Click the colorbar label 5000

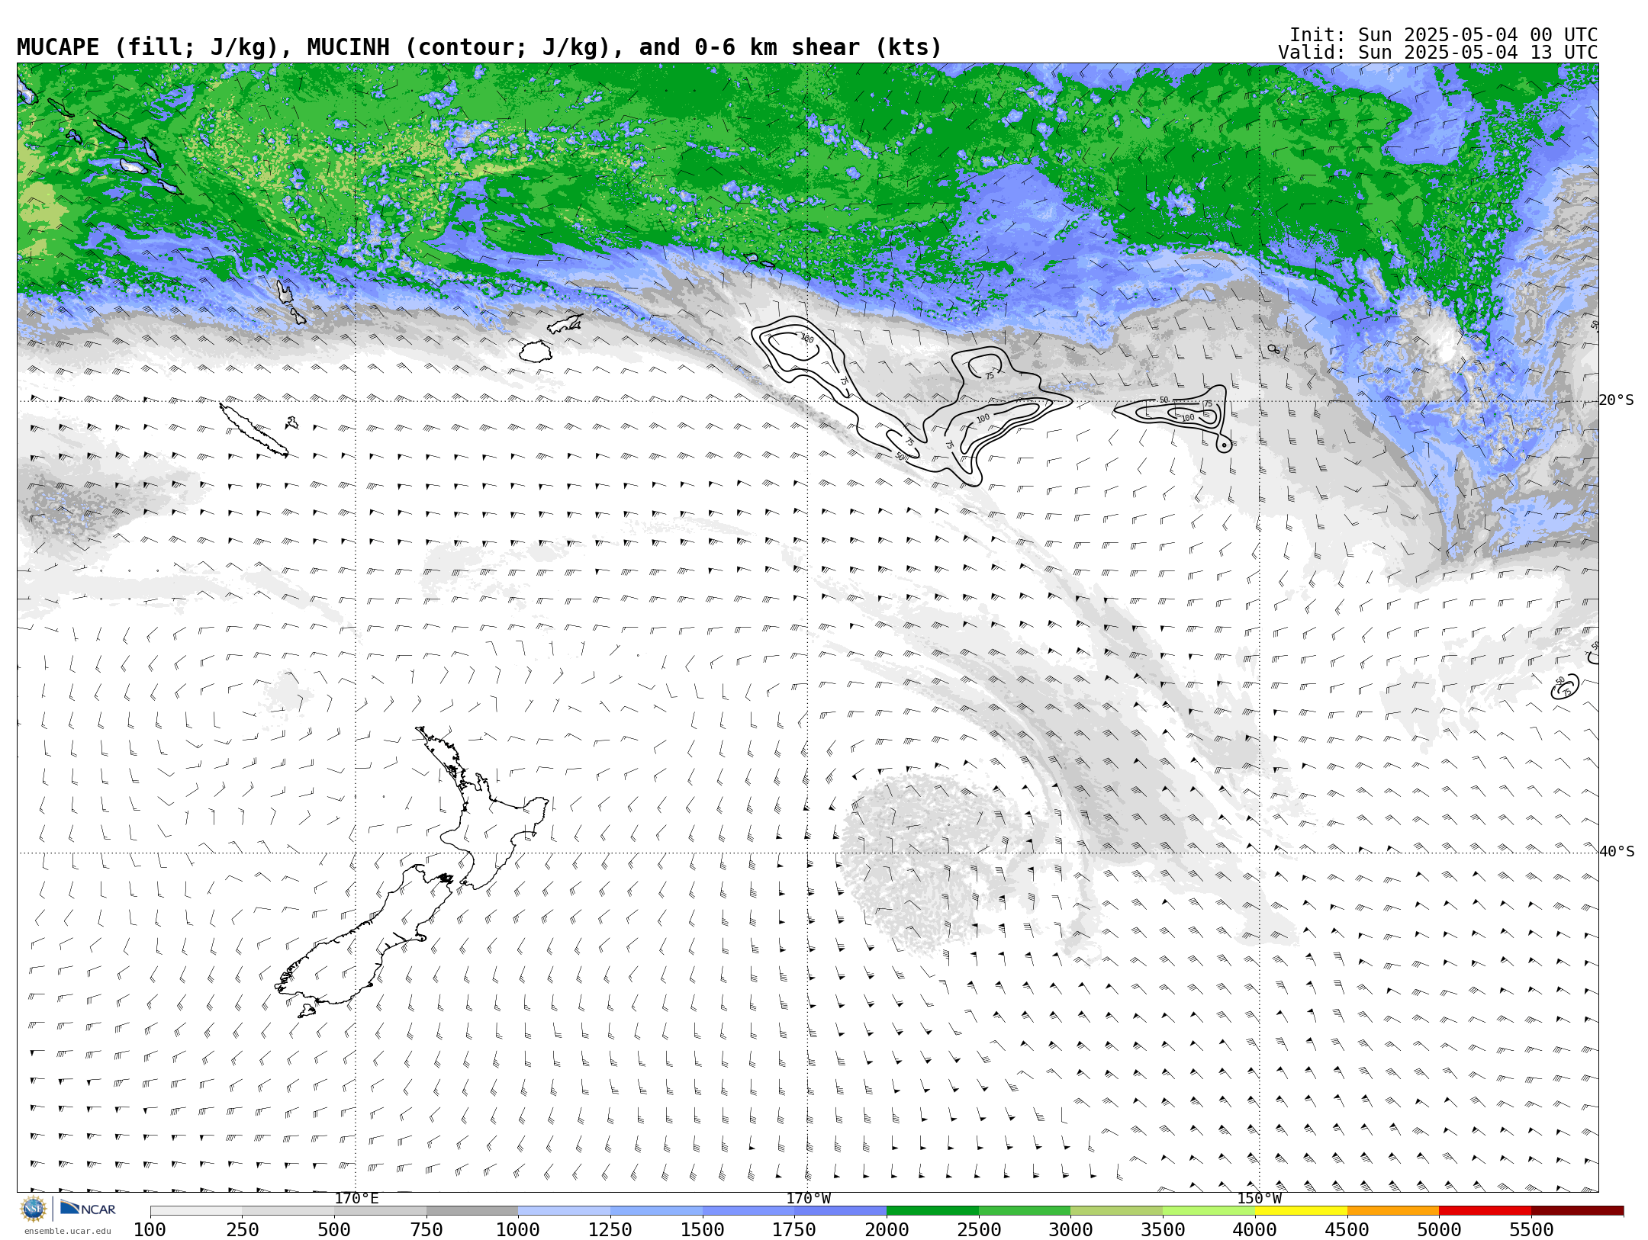tap(1439, 1230)
